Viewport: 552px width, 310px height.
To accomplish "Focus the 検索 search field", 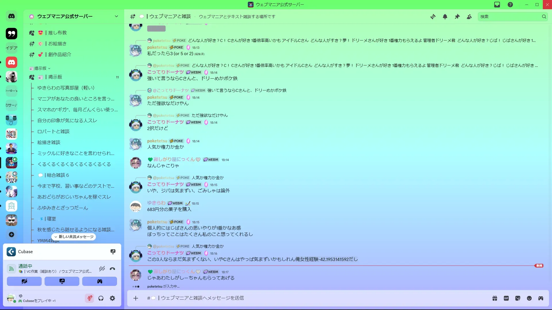I will [510, 17].
